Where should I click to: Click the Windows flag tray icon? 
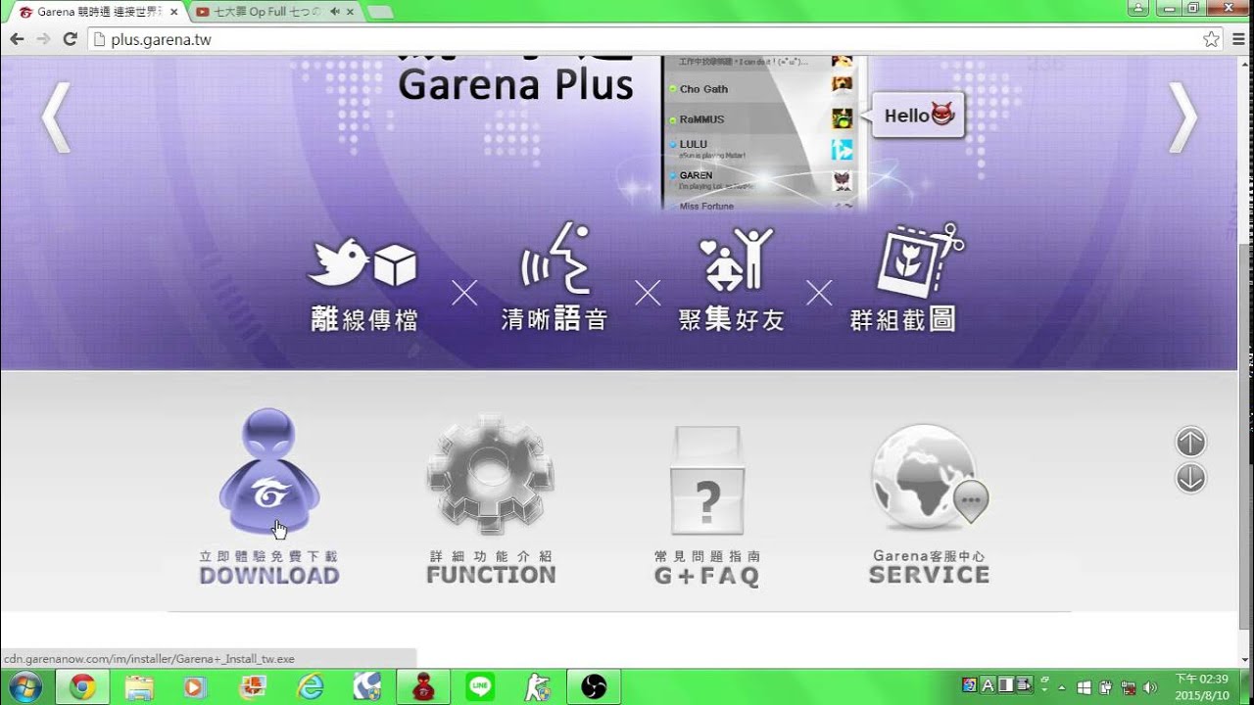[x=1084, y=686]
